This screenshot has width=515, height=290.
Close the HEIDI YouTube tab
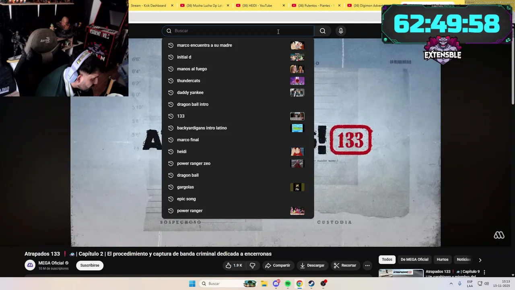(x=284, y=6)
